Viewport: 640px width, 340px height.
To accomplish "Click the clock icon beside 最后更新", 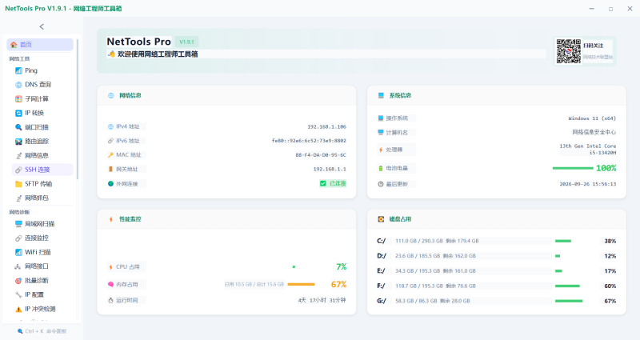I will point(381,184).
